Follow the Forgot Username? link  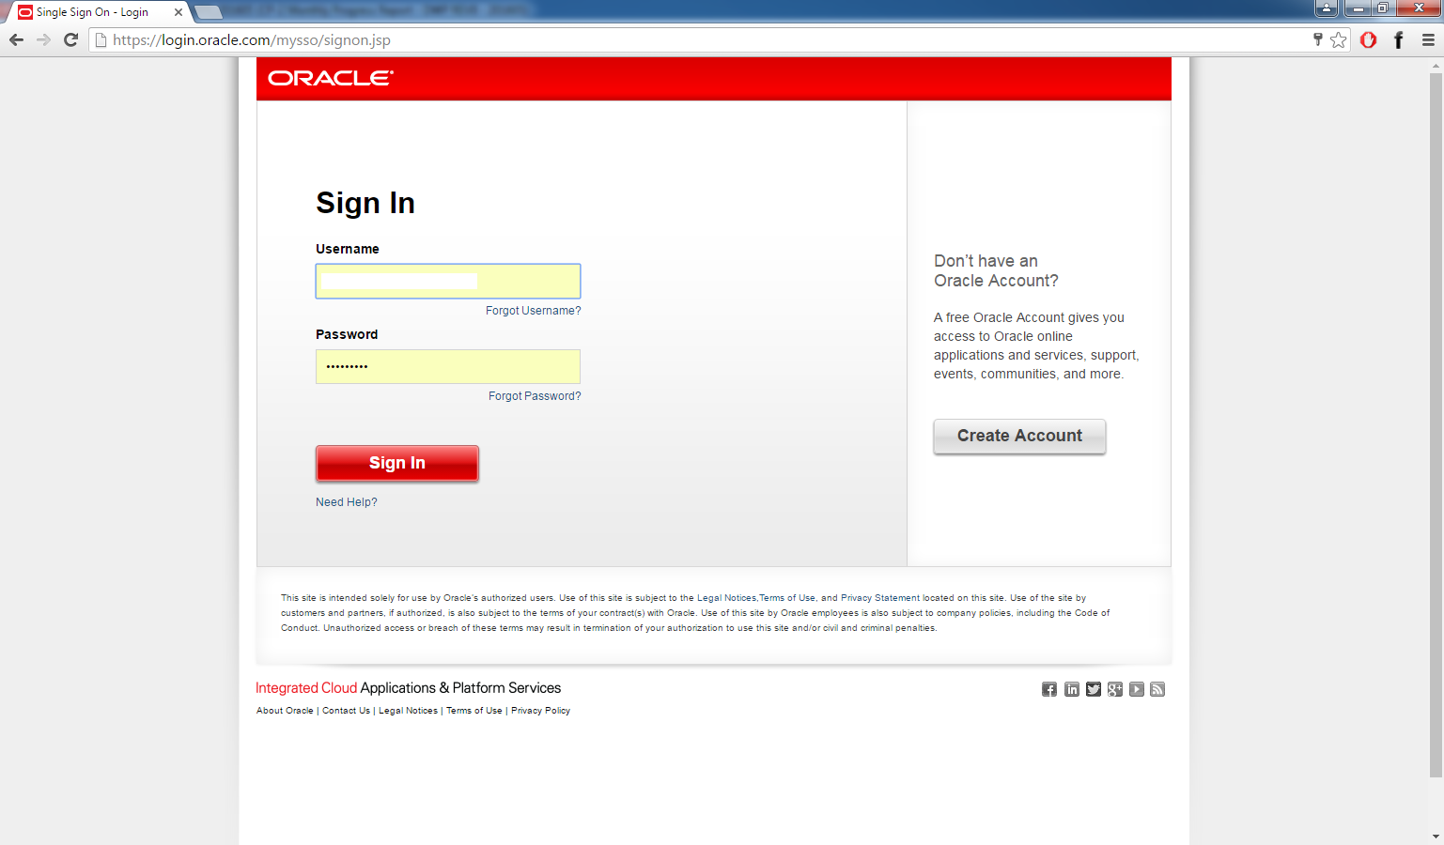(533, 311)
